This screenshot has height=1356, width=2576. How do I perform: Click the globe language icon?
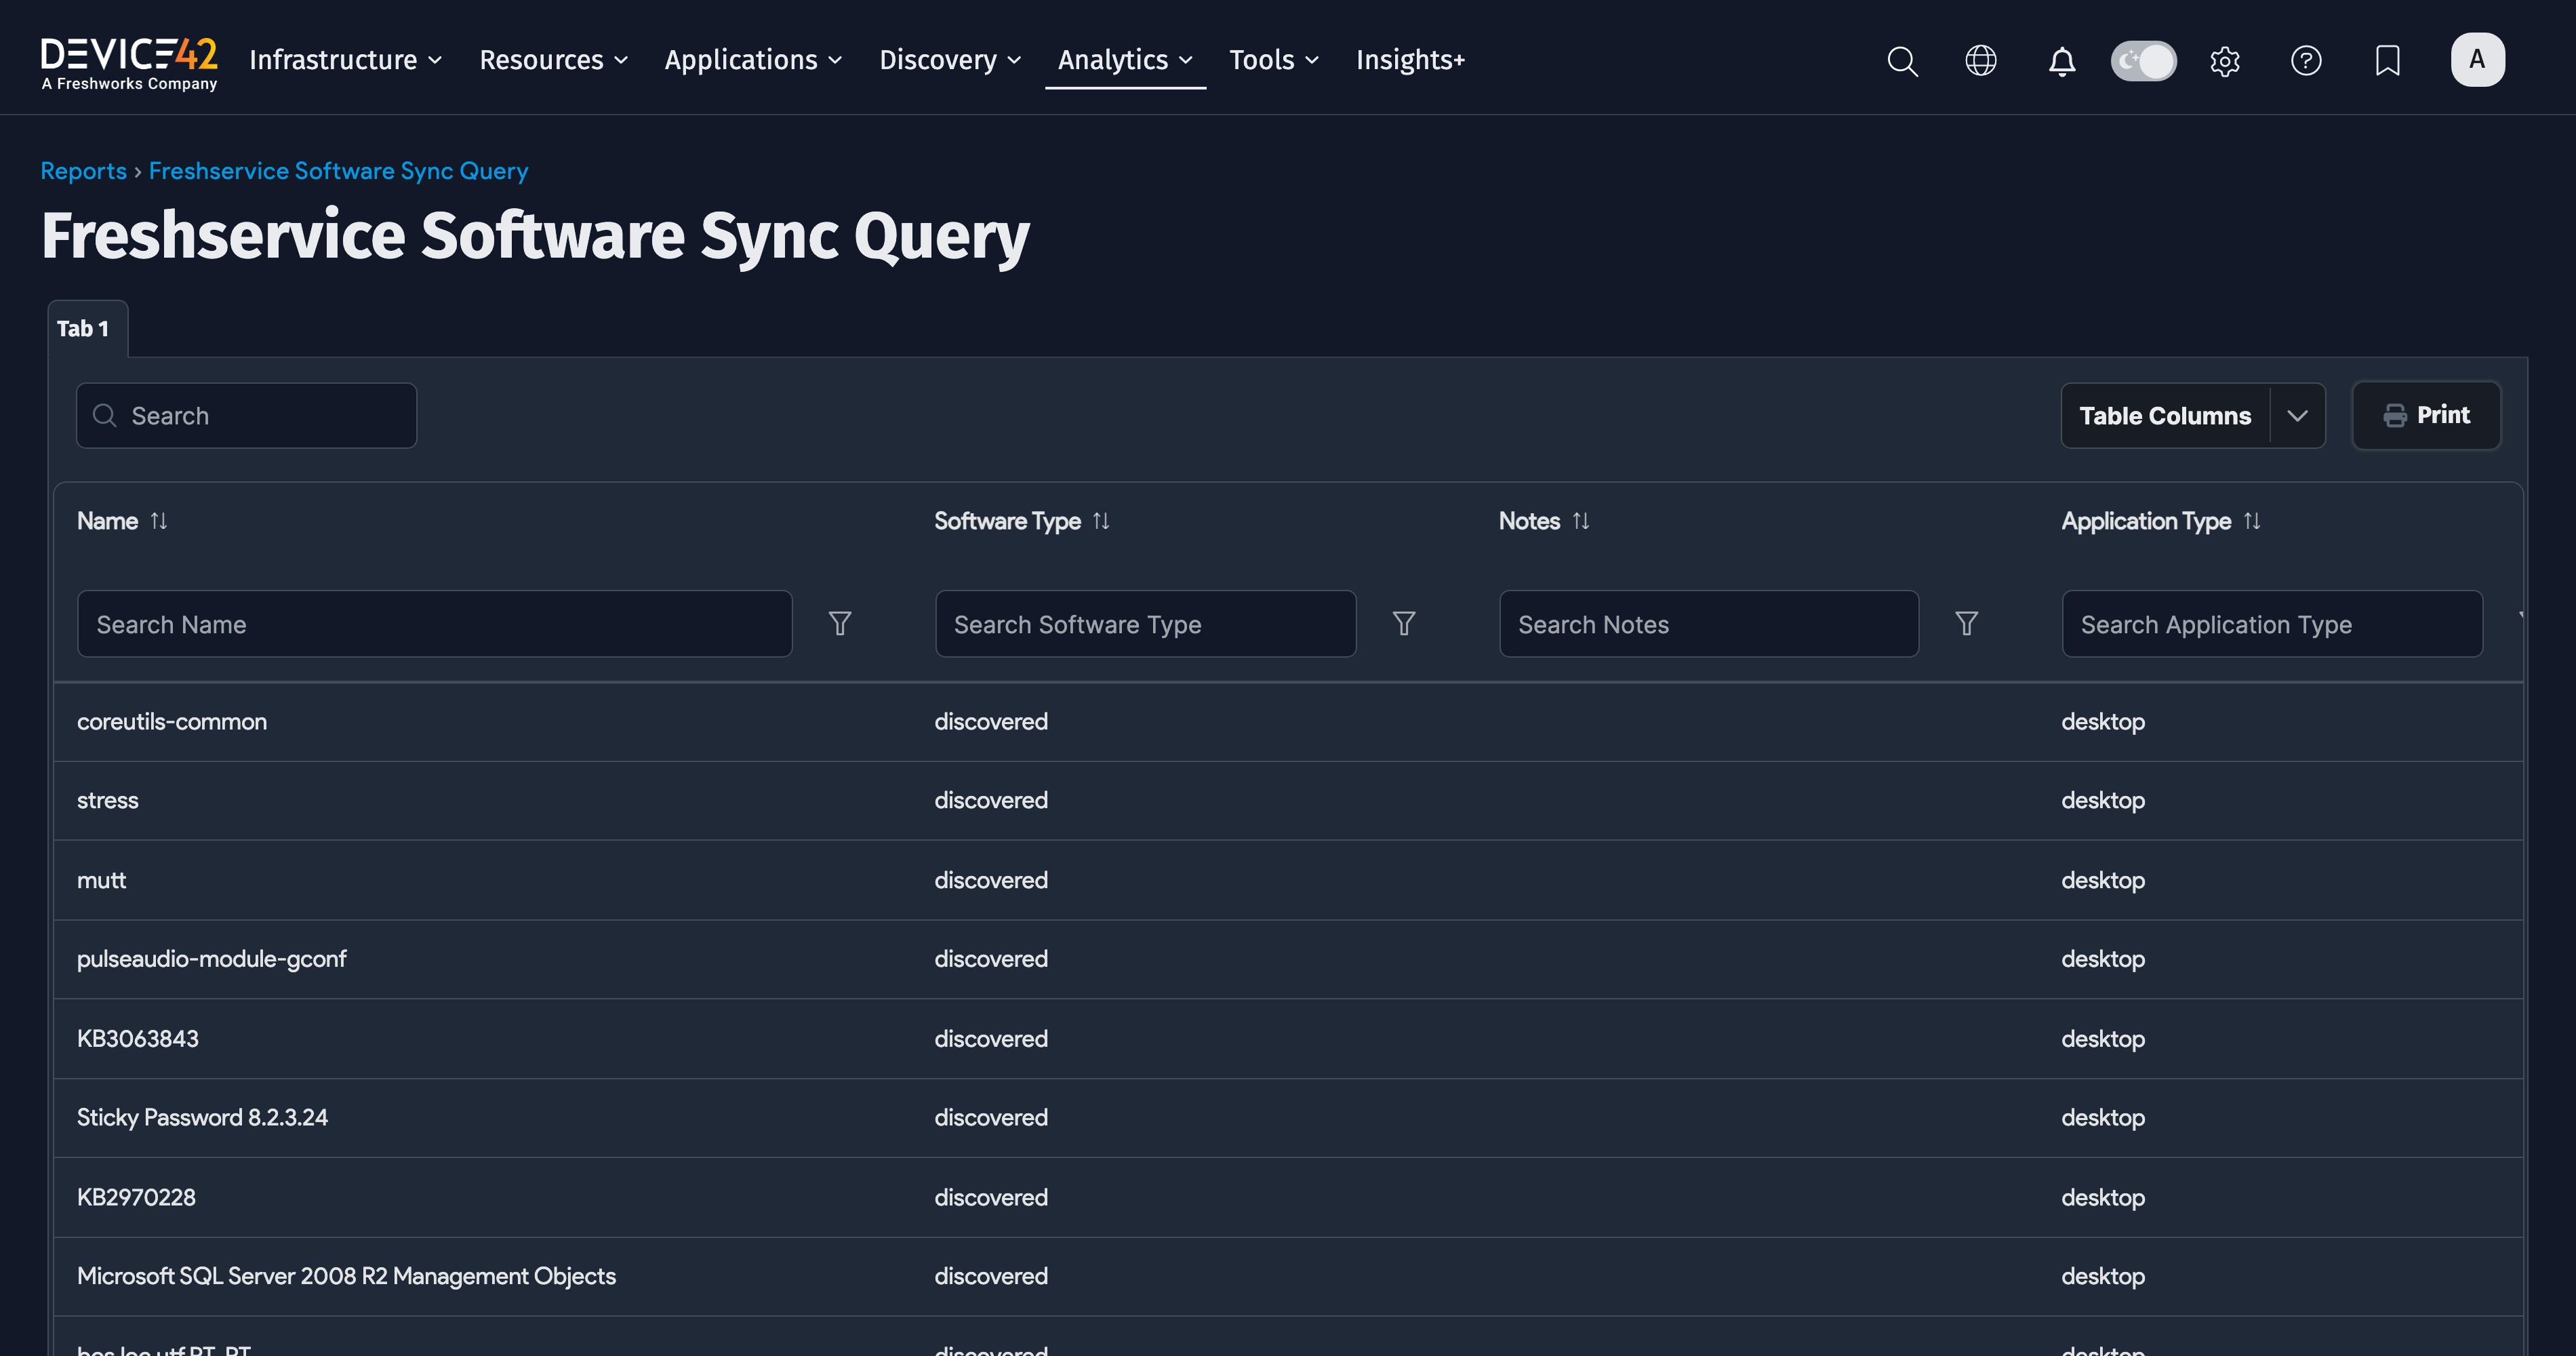1981,61
